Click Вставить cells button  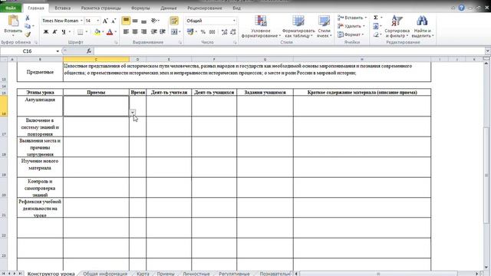coord(352,18)
